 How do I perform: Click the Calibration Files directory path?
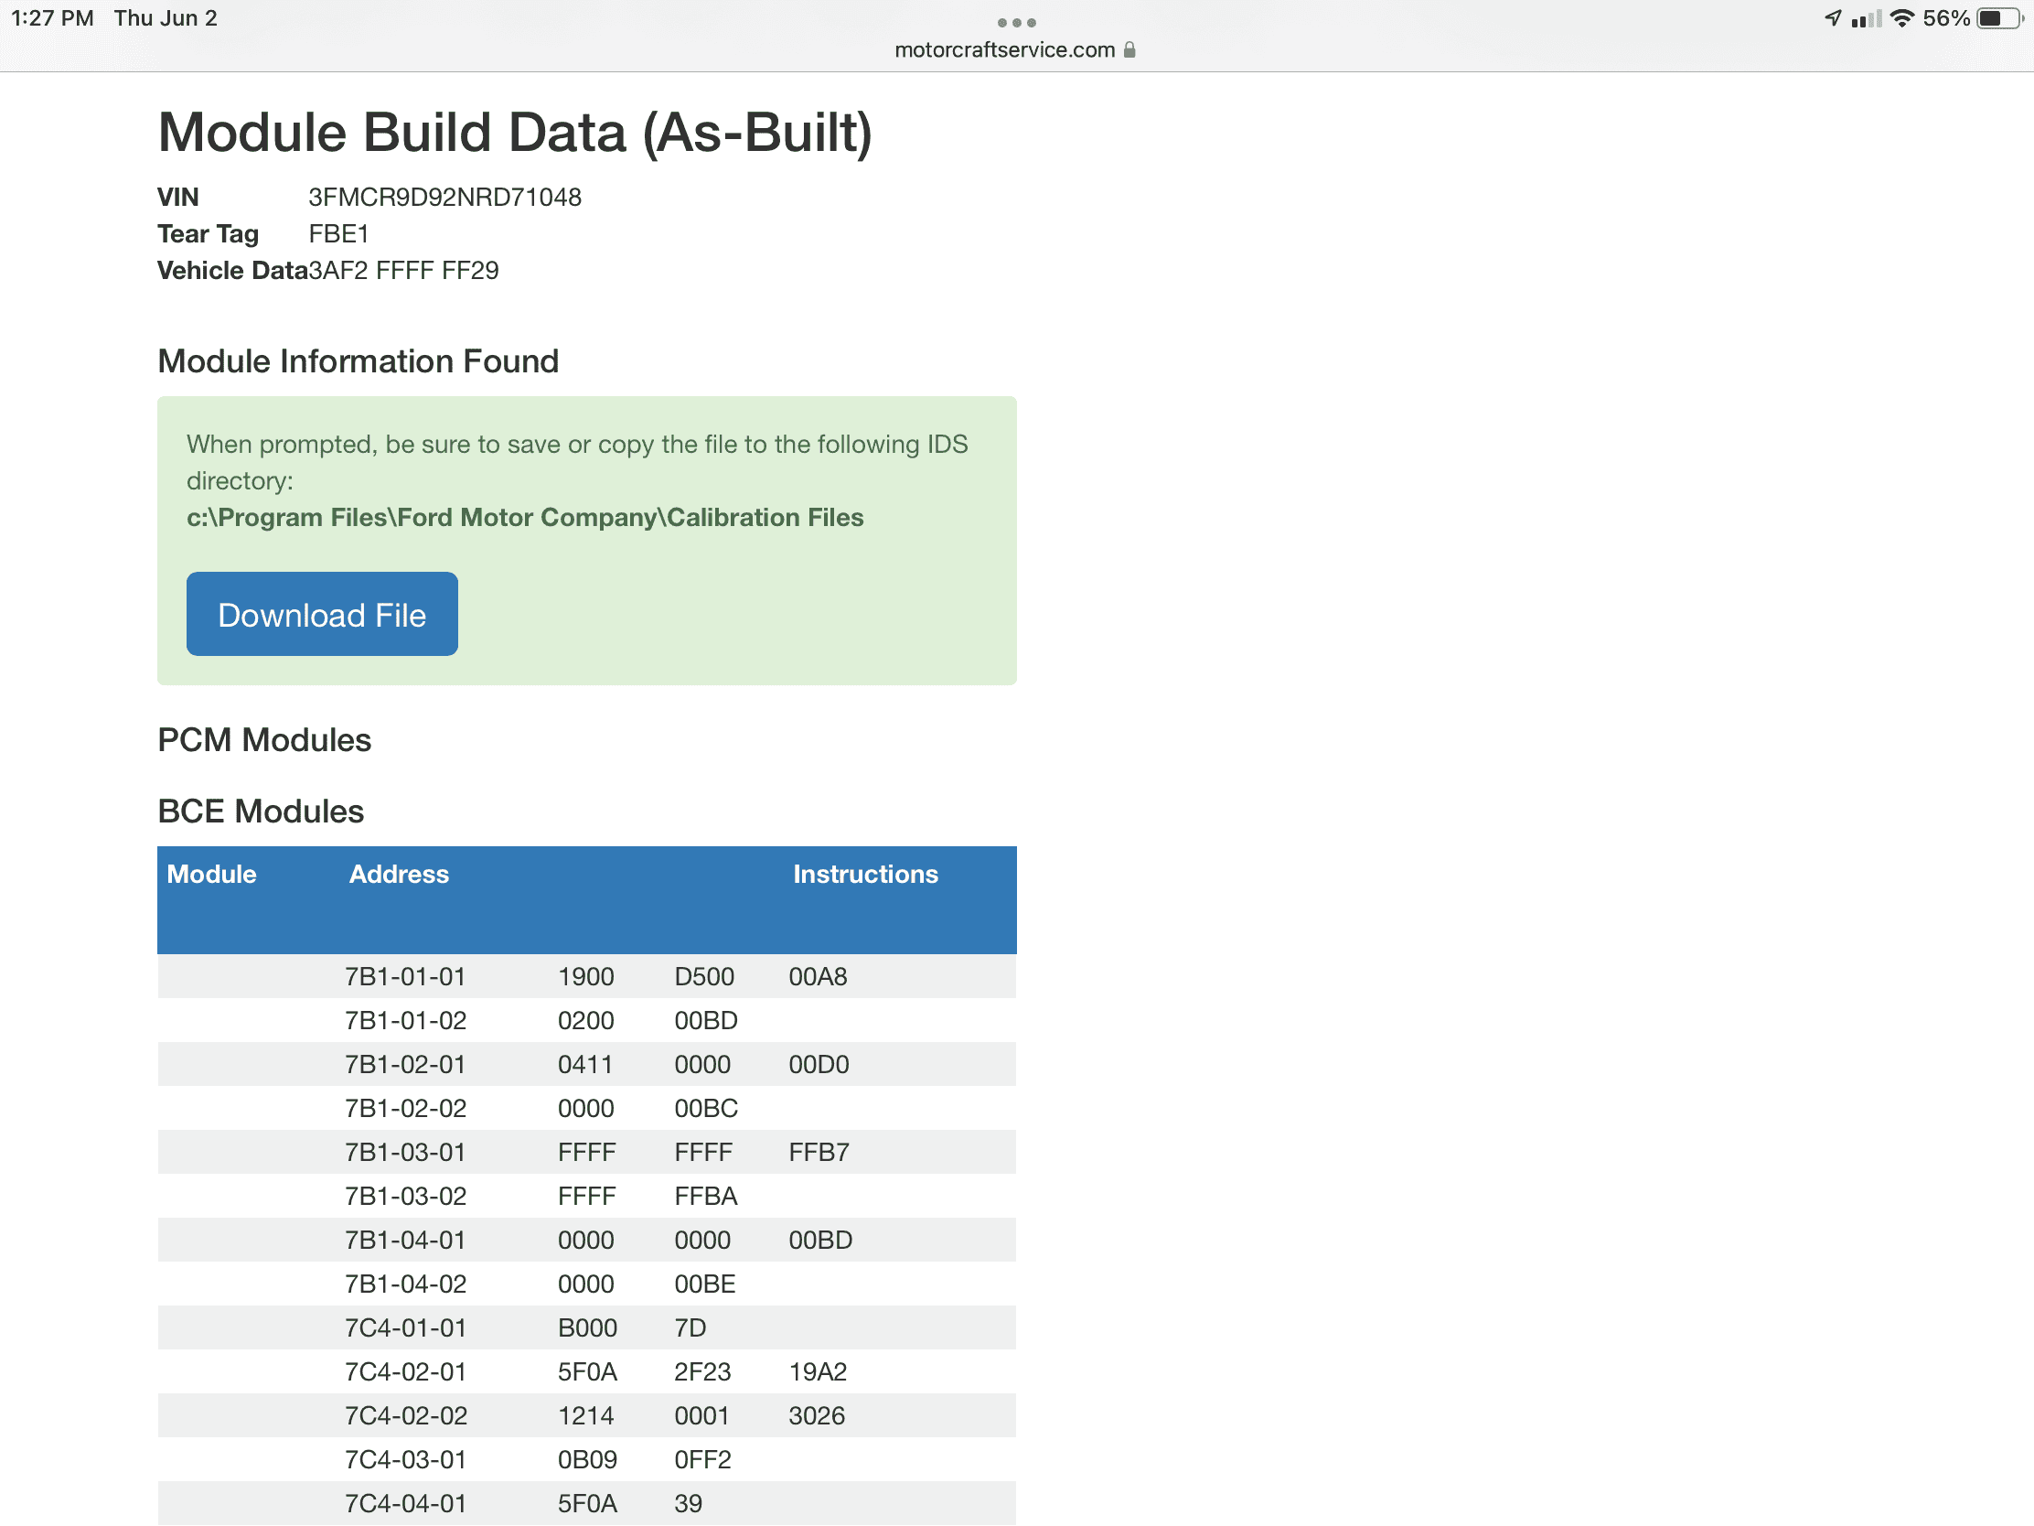pyautogui.click(x=524, y=518)
